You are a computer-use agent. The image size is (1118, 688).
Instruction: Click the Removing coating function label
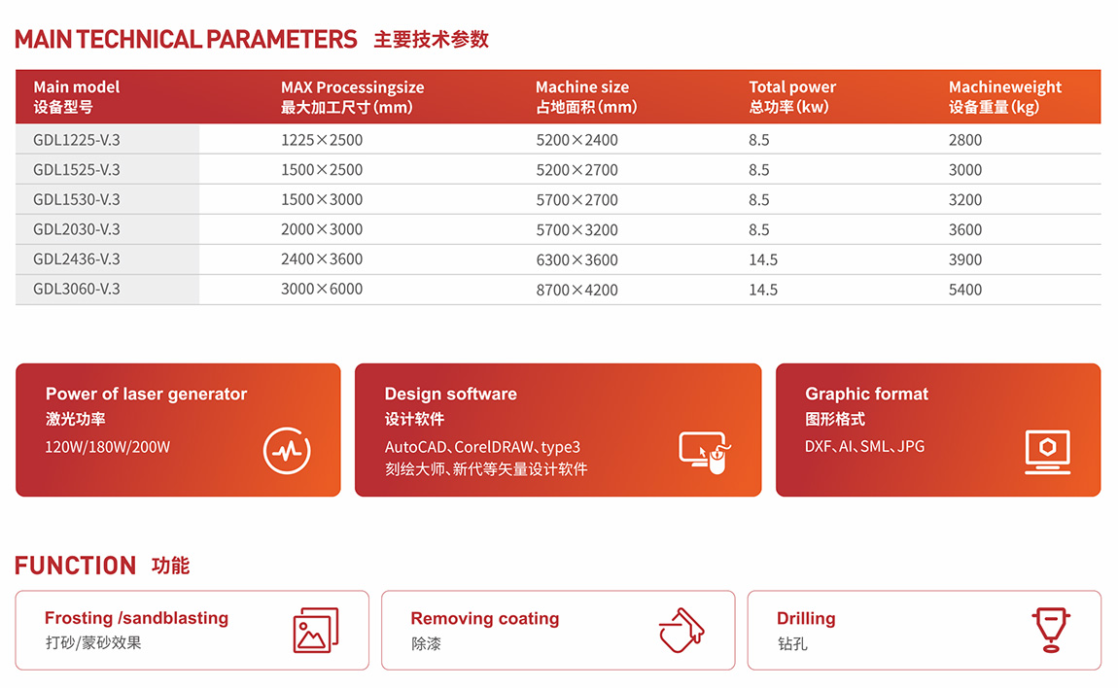(484, 619)
